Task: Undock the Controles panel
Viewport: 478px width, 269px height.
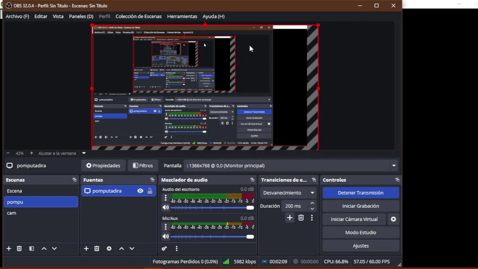Action: pyautogui.click(x=397, y=180)
